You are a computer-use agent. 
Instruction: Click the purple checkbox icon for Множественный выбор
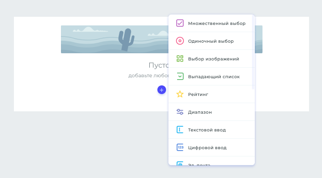(179, 23)
